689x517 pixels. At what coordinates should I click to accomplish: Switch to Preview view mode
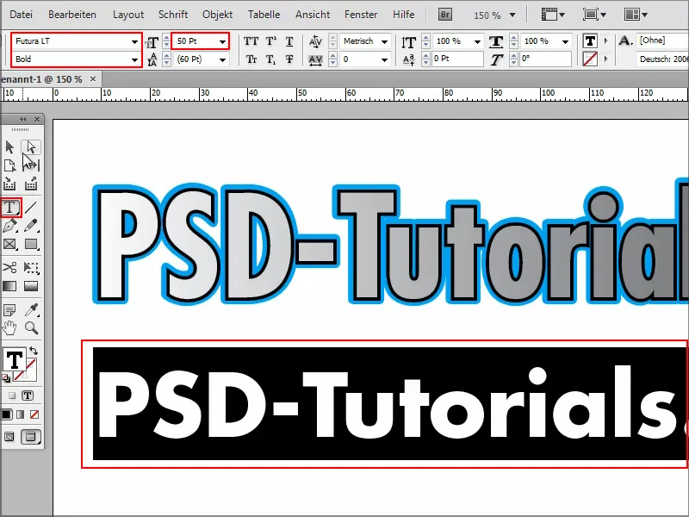coord(31,437)
